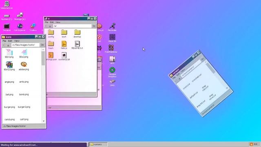Go back in the /a/ window
The height and width of the screenshot is (147, 261).
click(x=46, y=26)
